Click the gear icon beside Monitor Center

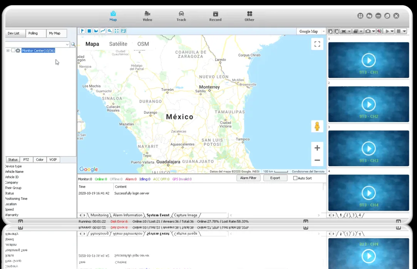click(x=18, y=50)
